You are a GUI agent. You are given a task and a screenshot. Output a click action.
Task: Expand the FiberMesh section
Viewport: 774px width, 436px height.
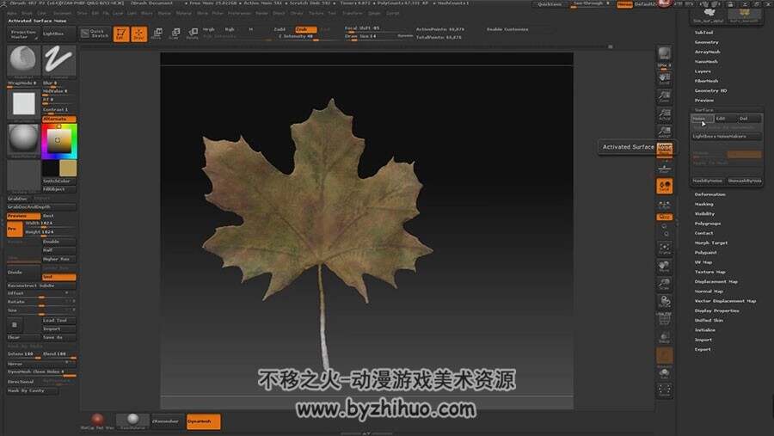(x=707, y=81)
